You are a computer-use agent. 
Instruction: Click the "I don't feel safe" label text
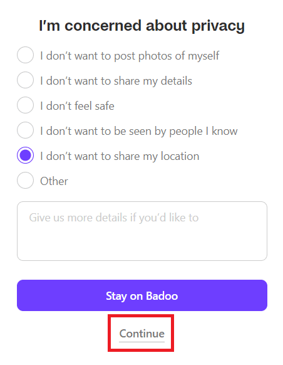77,106
